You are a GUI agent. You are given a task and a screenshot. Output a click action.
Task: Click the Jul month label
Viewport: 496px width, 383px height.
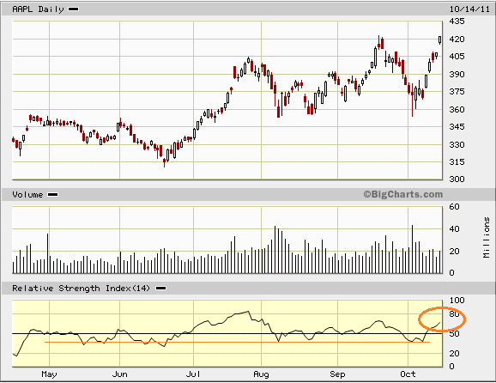193,374
